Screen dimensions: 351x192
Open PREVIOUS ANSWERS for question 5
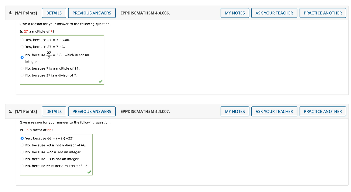(92, 111)
